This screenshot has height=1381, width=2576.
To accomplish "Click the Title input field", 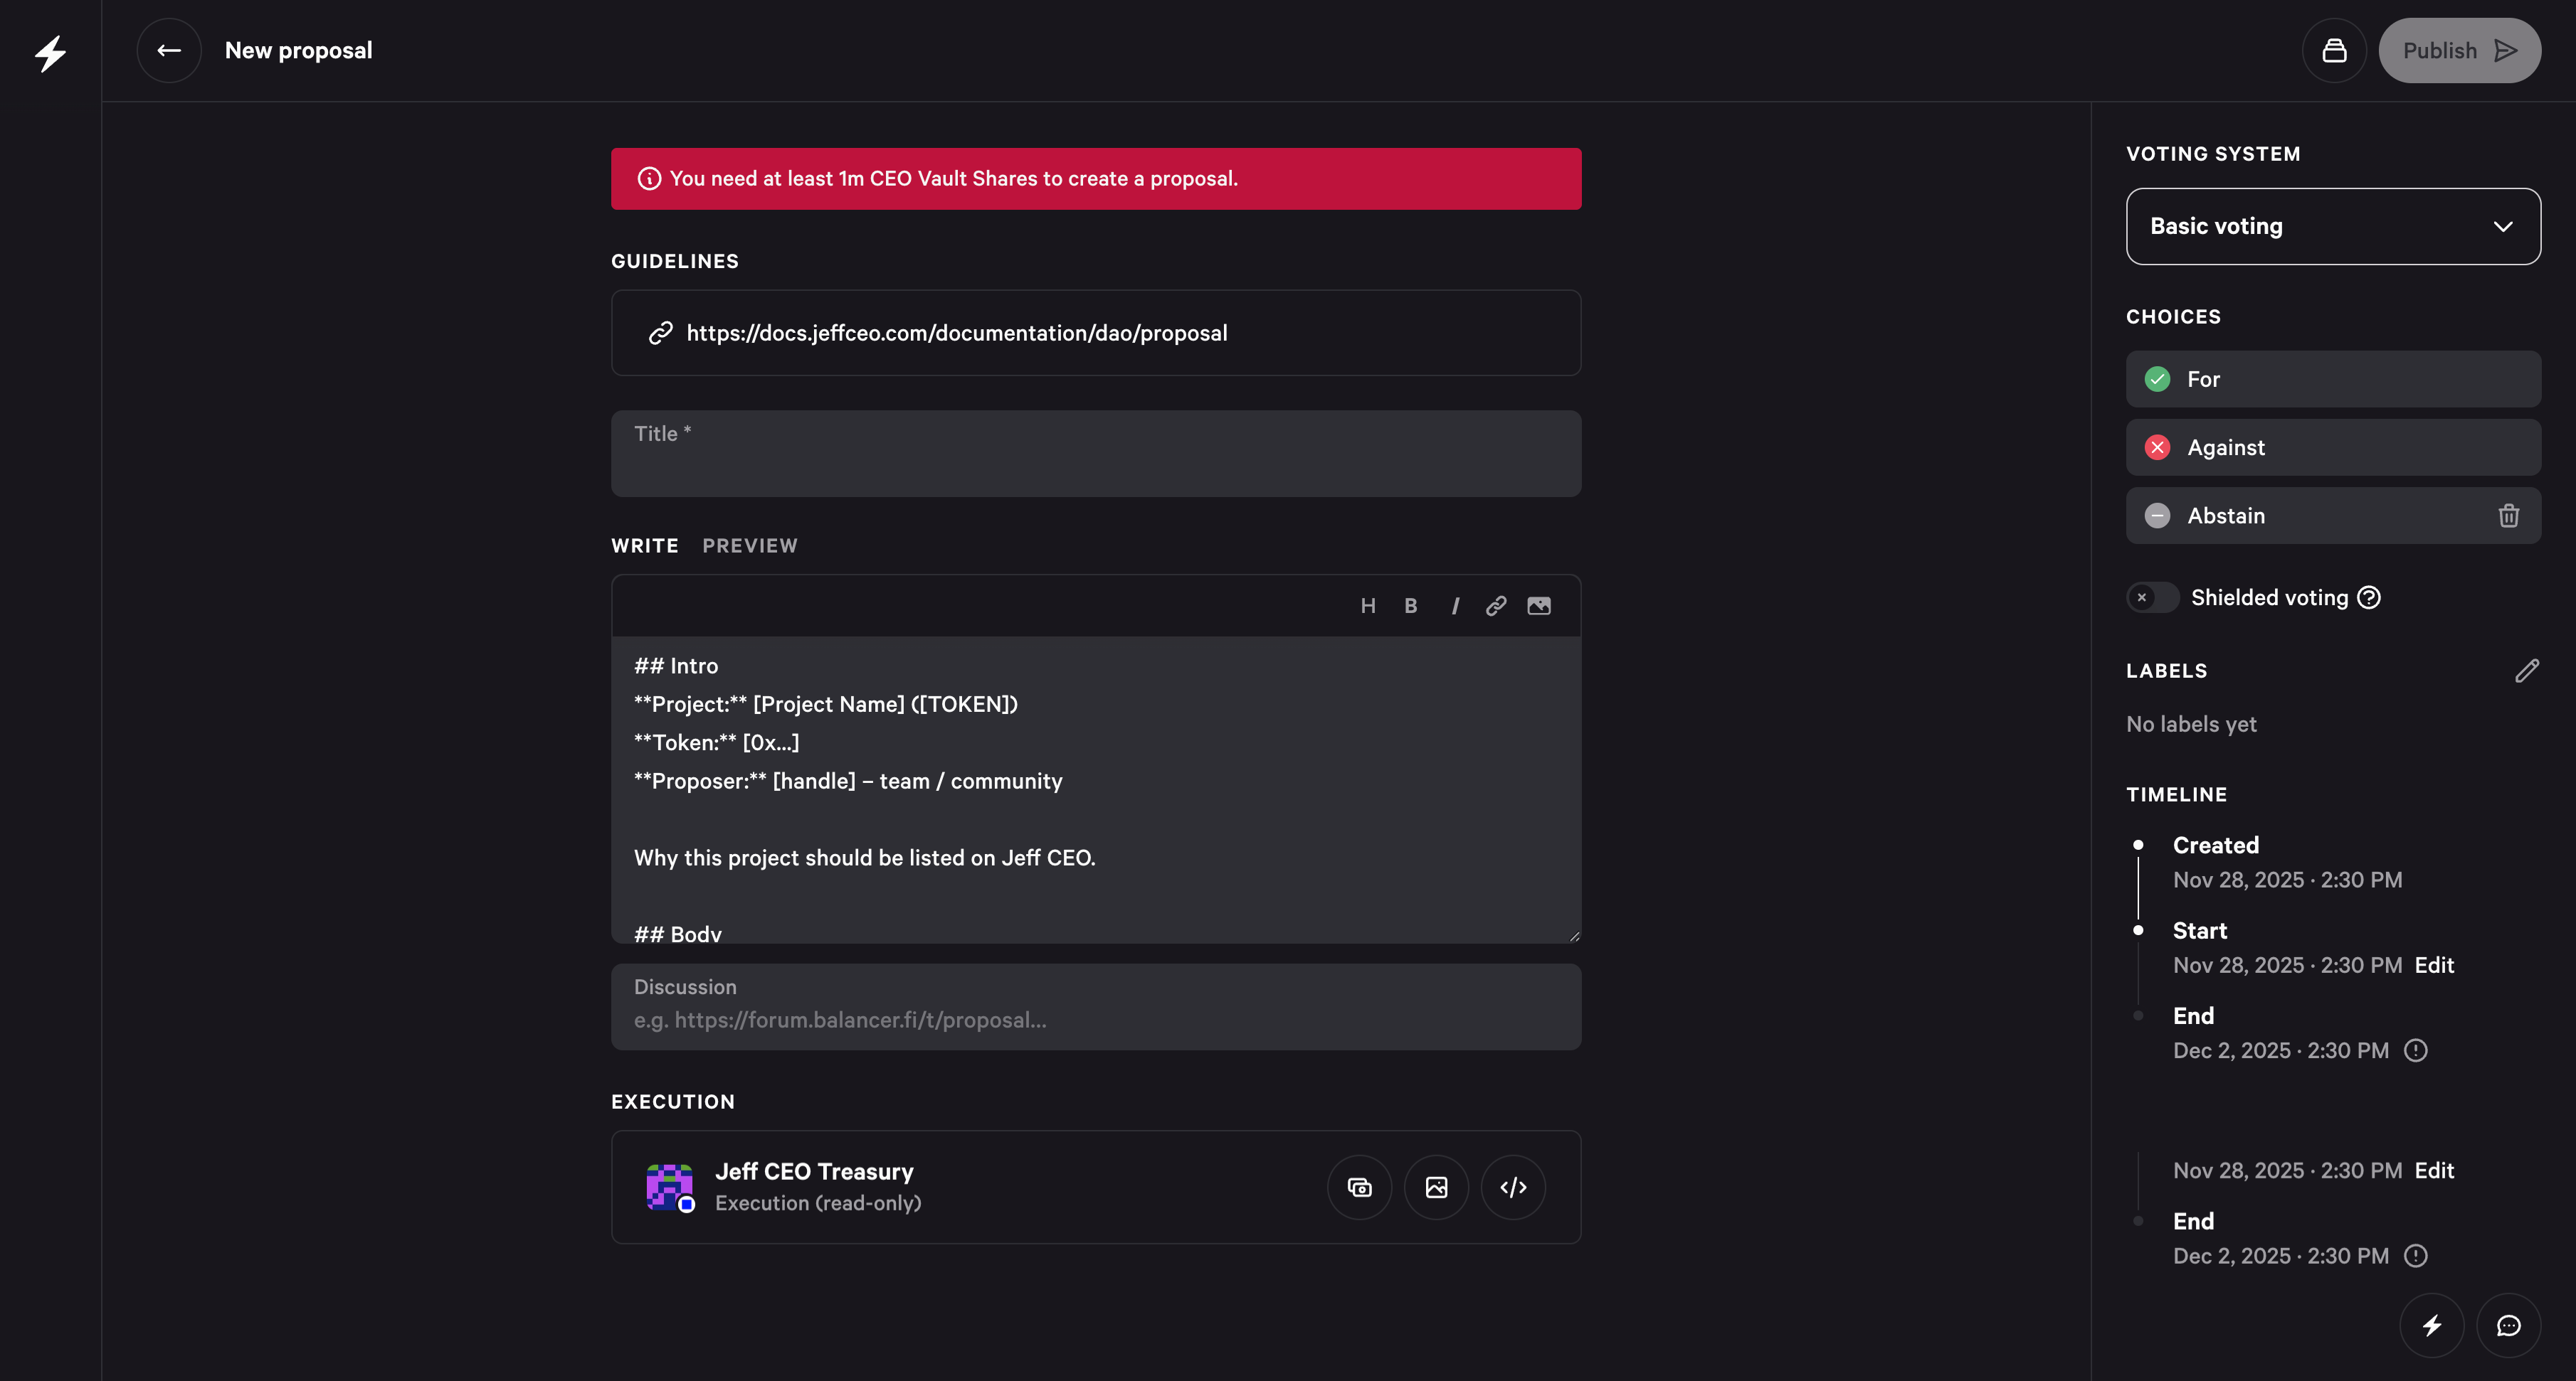I will [1096, 453].
